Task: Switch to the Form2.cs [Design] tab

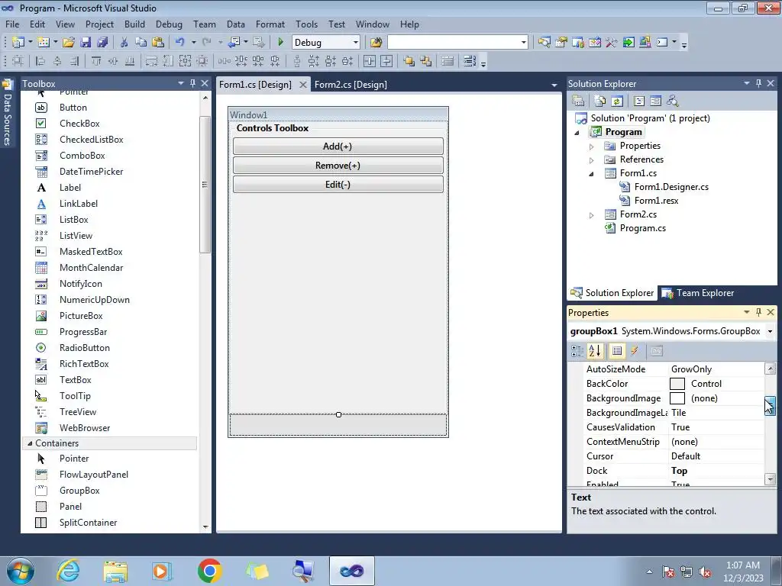Action: tap(351, 84)
